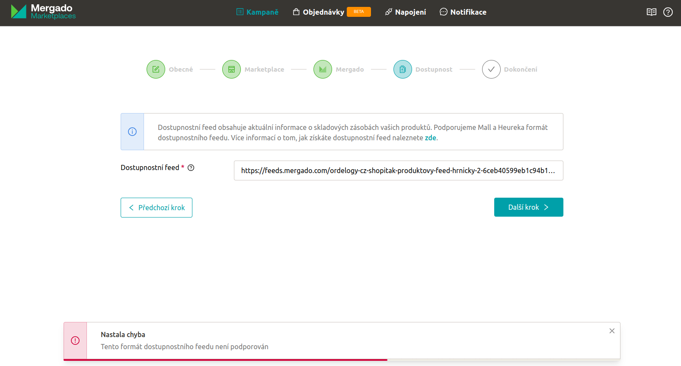Follow the 'zde' link in info box
The image size is (681, 366).
[x=430, y=138]
